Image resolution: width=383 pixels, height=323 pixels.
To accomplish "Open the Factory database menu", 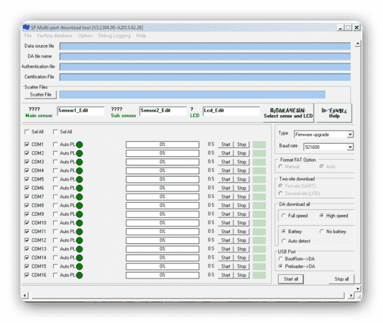I will pos(55,36).
